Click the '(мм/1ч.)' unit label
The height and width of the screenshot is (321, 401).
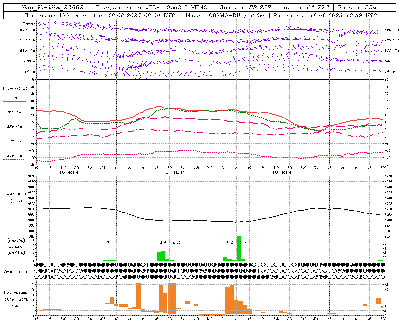[16, 252]
